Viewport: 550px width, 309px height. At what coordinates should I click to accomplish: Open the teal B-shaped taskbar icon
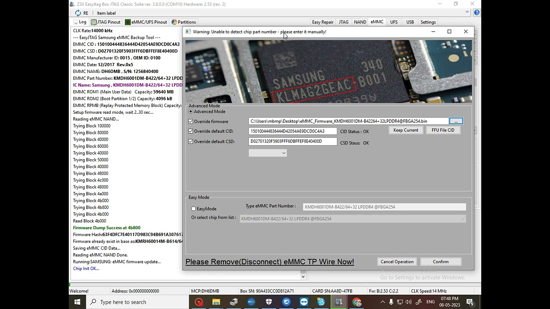(321, 302)
